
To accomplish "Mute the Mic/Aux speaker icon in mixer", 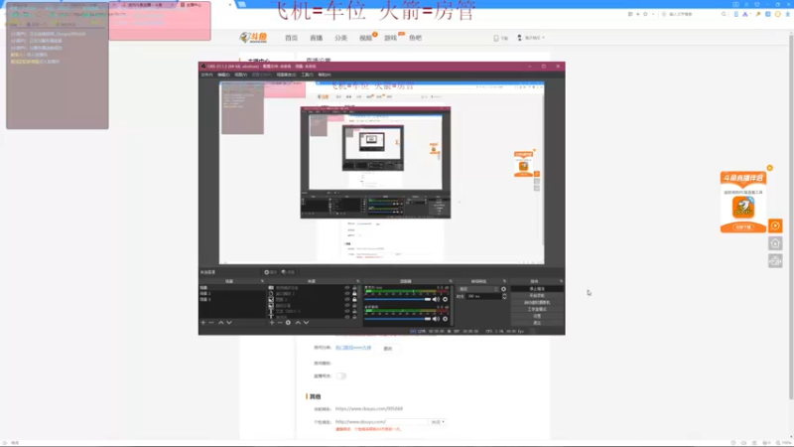I will [x=436, y=299].
